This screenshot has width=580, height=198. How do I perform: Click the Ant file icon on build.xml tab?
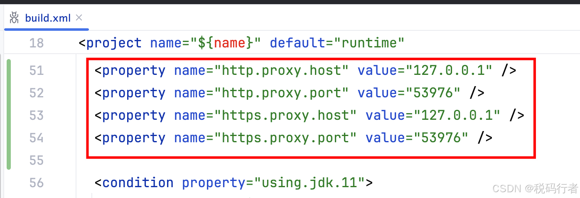click(14, 17)
